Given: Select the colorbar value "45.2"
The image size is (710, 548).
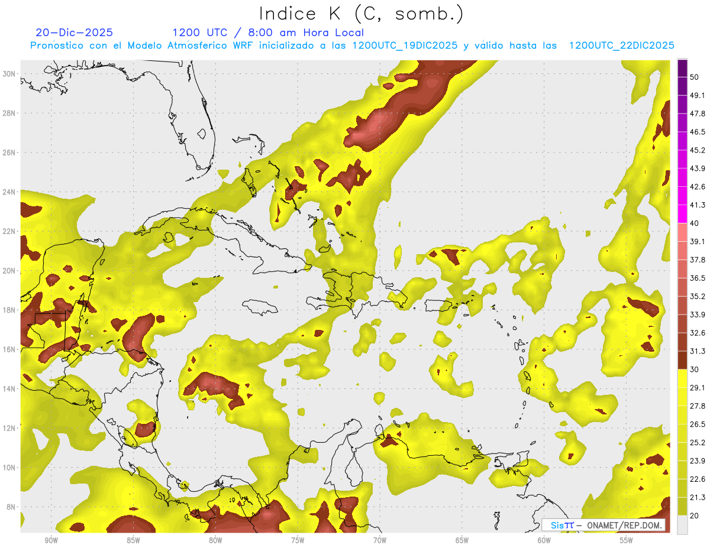Looking at the screenshot, I should [x=698, y=150].
